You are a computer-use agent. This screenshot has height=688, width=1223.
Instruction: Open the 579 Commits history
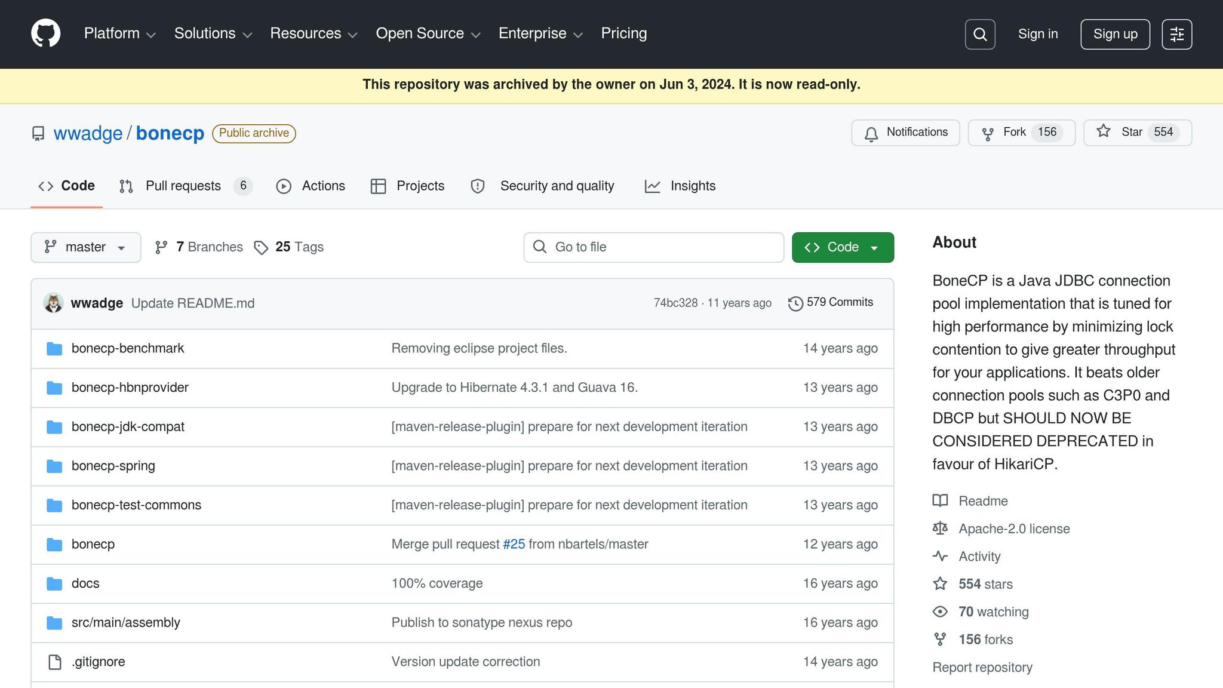coord(831,303)
